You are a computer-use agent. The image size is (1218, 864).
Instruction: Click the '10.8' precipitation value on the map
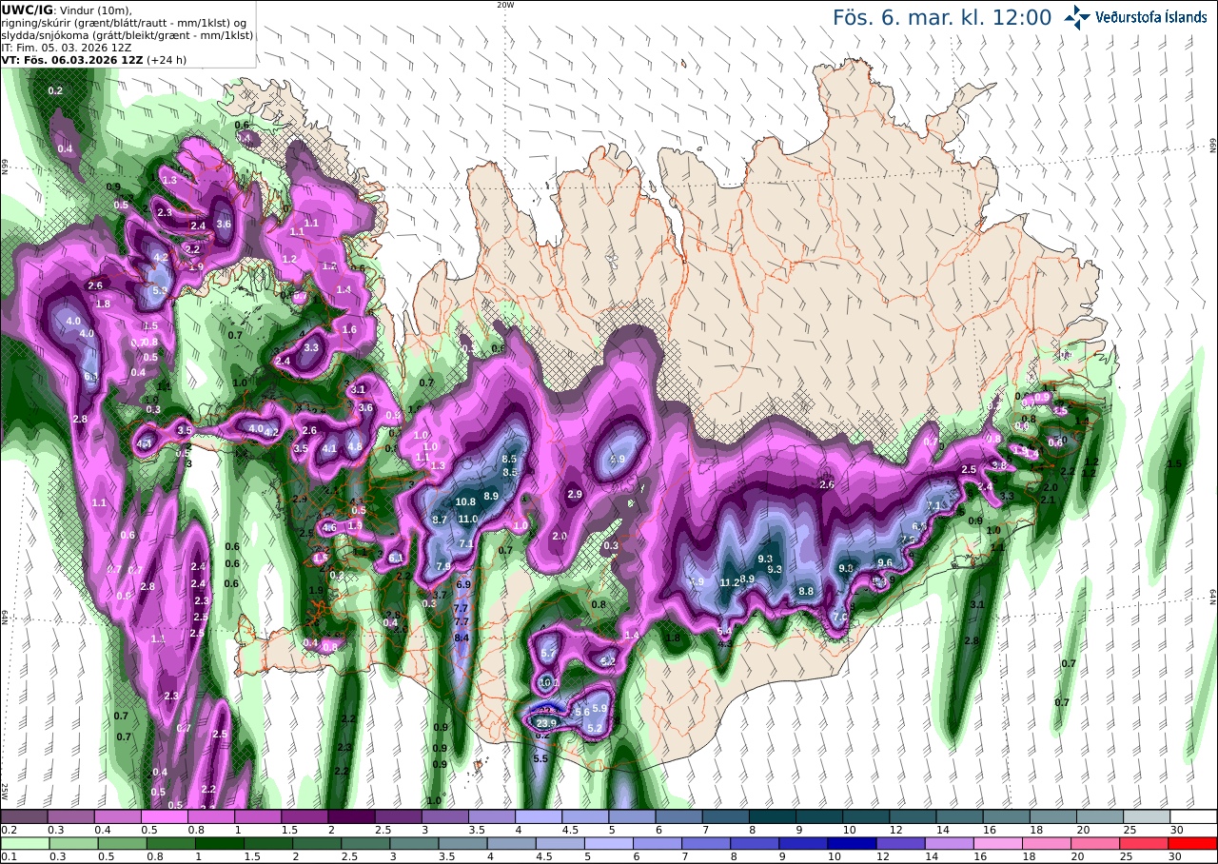(x=465, y=501)
